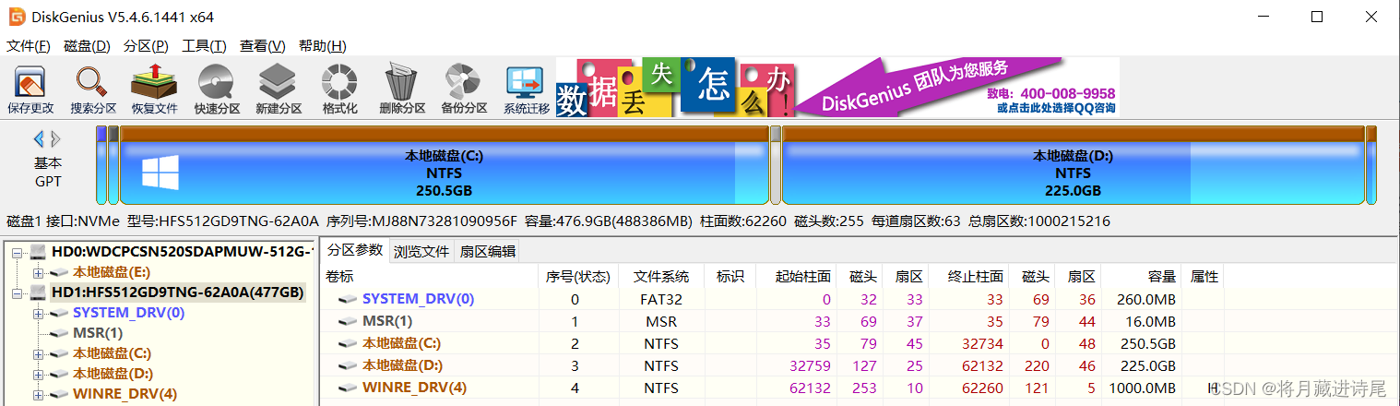This screenshot has height=406, width=1400.
Task: Open the 文件(F) menu
Action: pyautogui.click(x=28, y=46)
